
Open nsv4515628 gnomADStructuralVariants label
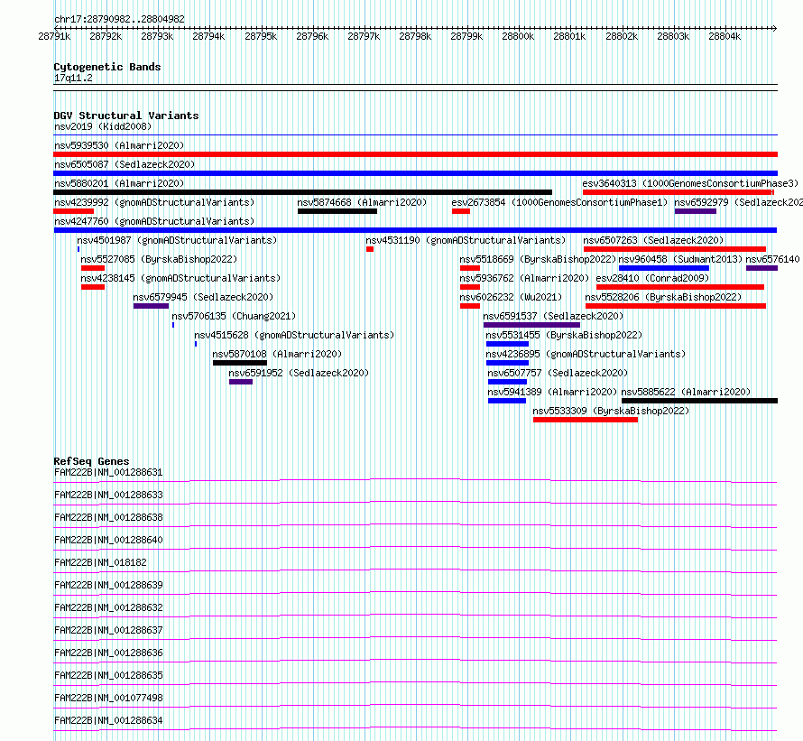pyautogui.click(x=294, y=335)
